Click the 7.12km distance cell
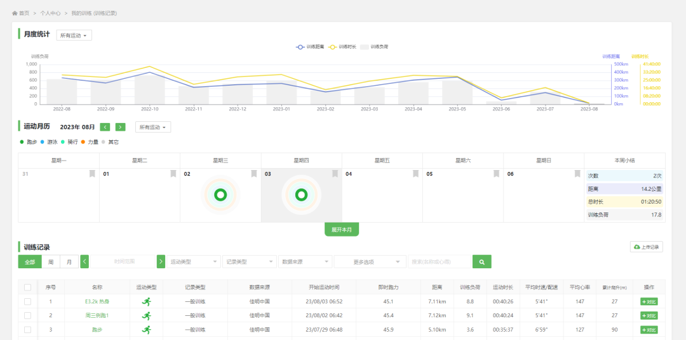686x340 pixels. (436, 315)
